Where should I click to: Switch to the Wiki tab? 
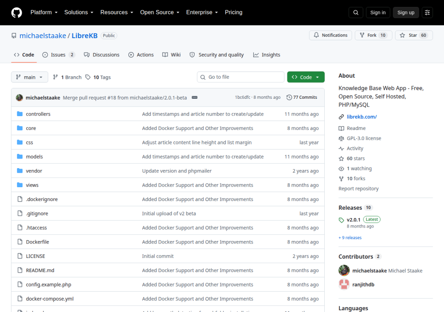click(x=171, y=55)
